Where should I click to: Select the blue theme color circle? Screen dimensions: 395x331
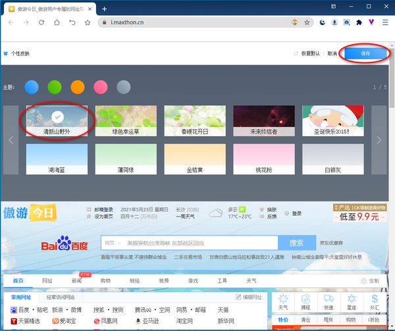tap(32, 87)
